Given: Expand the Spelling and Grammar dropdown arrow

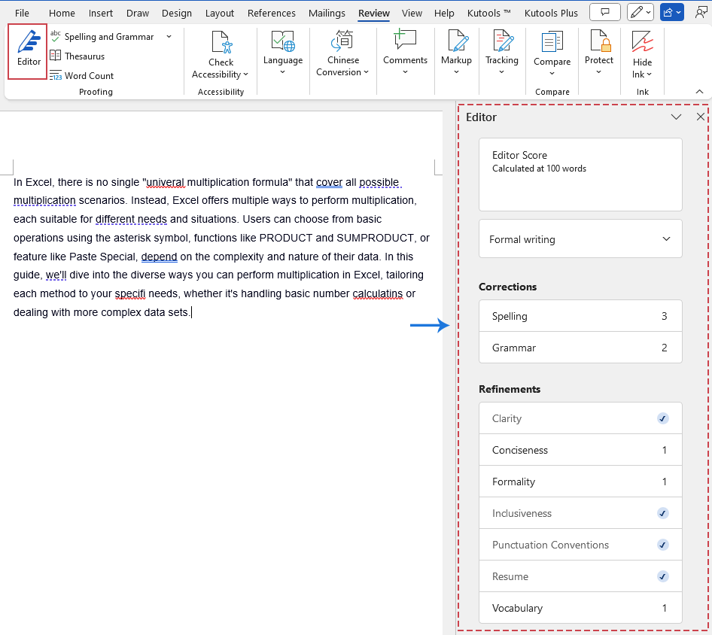Looking at the screenshot, I should coord(169,36).
